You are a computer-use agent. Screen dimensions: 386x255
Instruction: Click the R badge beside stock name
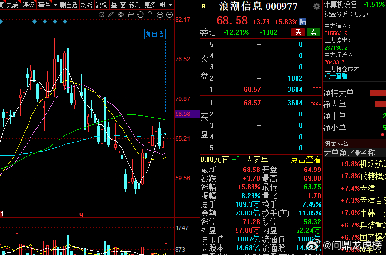pos(204,6)
